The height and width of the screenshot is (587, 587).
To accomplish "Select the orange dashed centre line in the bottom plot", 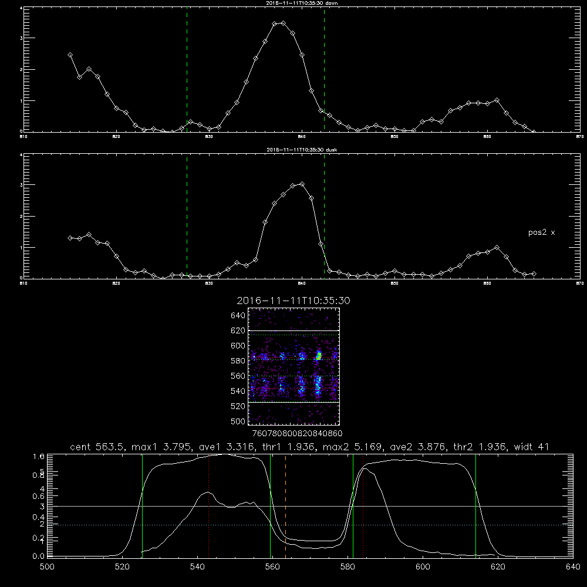I will click(286, 506).
